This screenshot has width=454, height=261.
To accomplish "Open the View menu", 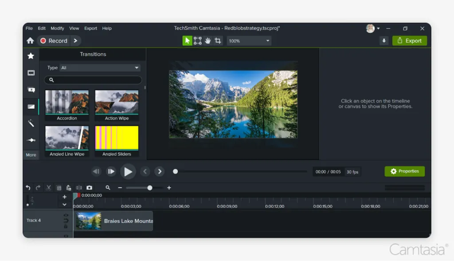I will click(x=74, y=28).
